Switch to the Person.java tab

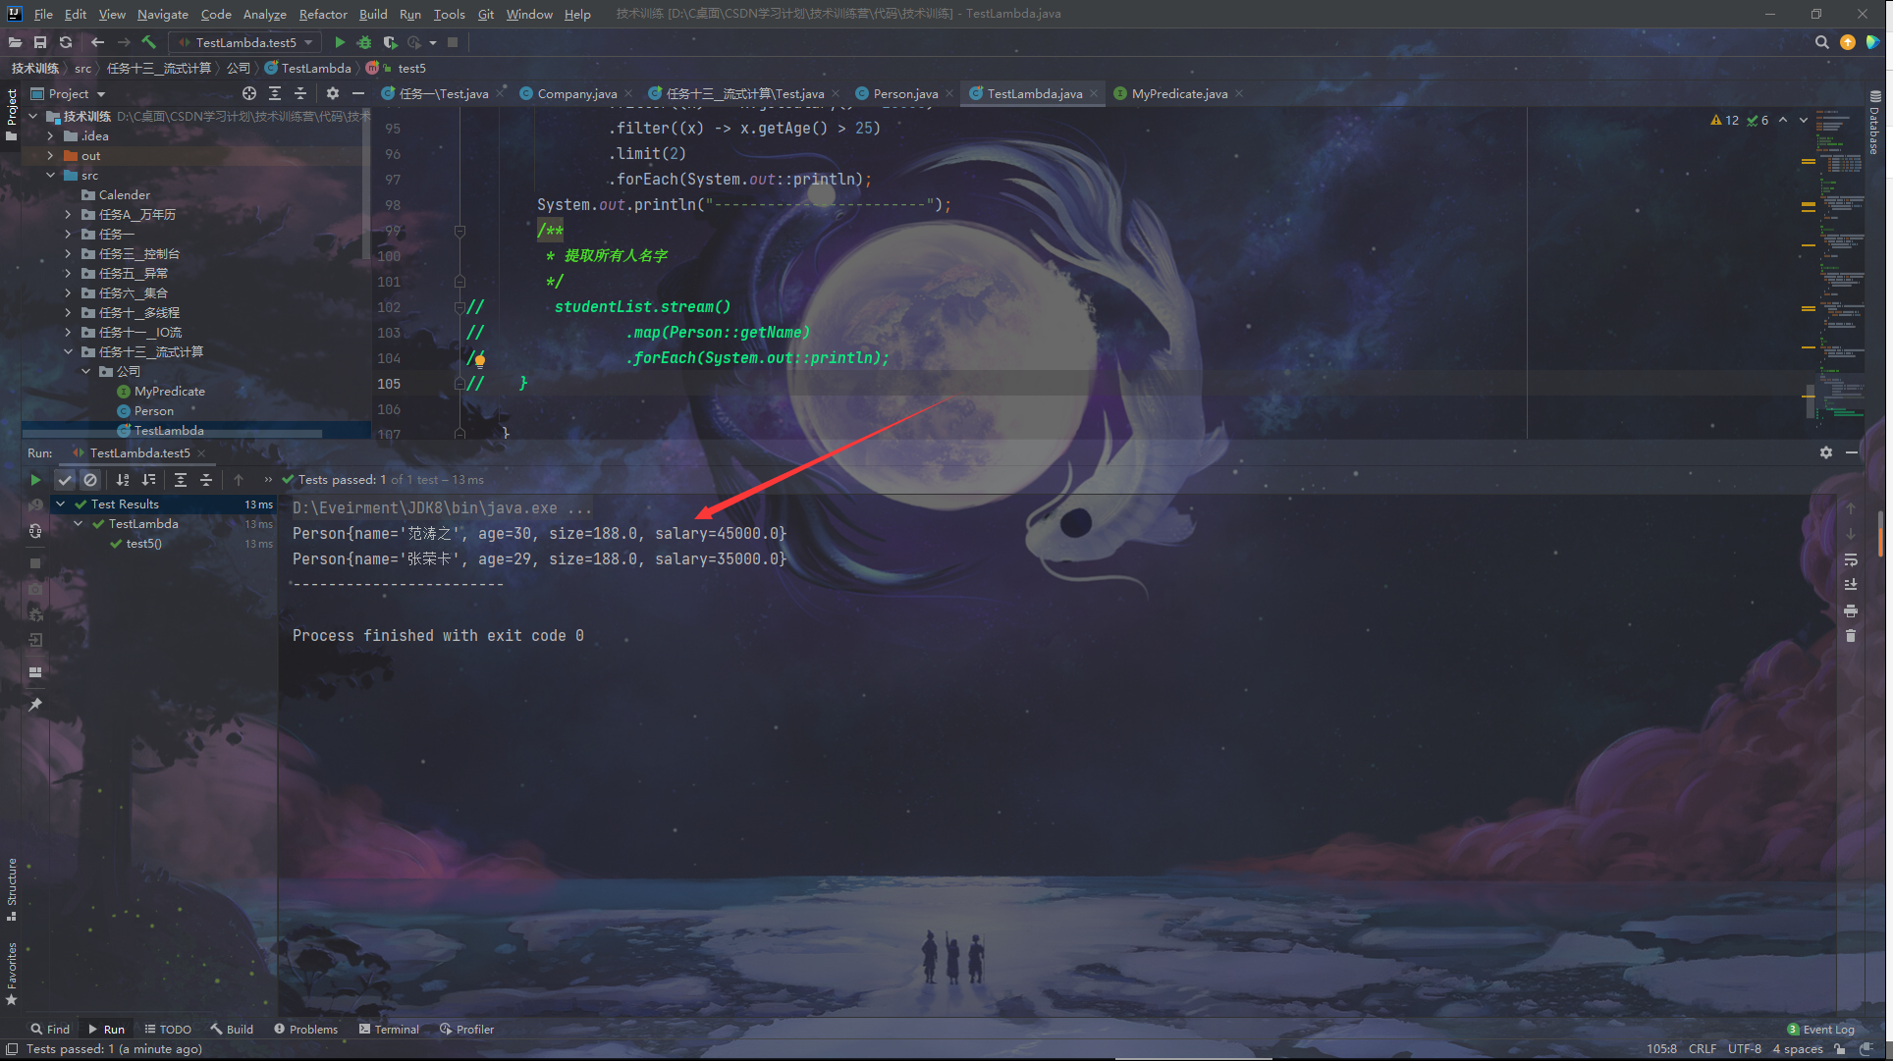coord(904,93)
